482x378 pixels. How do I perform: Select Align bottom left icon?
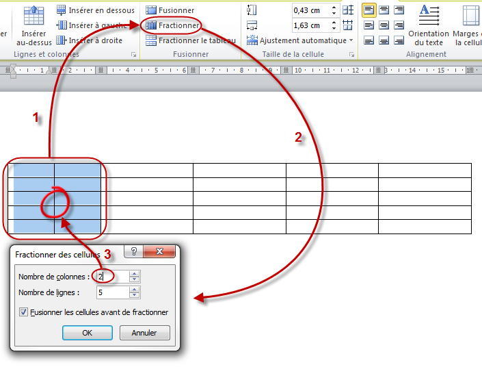(369, 40)
